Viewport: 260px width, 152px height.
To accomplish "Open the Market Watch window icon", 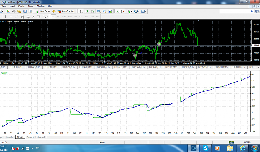I will coord(8,11).
